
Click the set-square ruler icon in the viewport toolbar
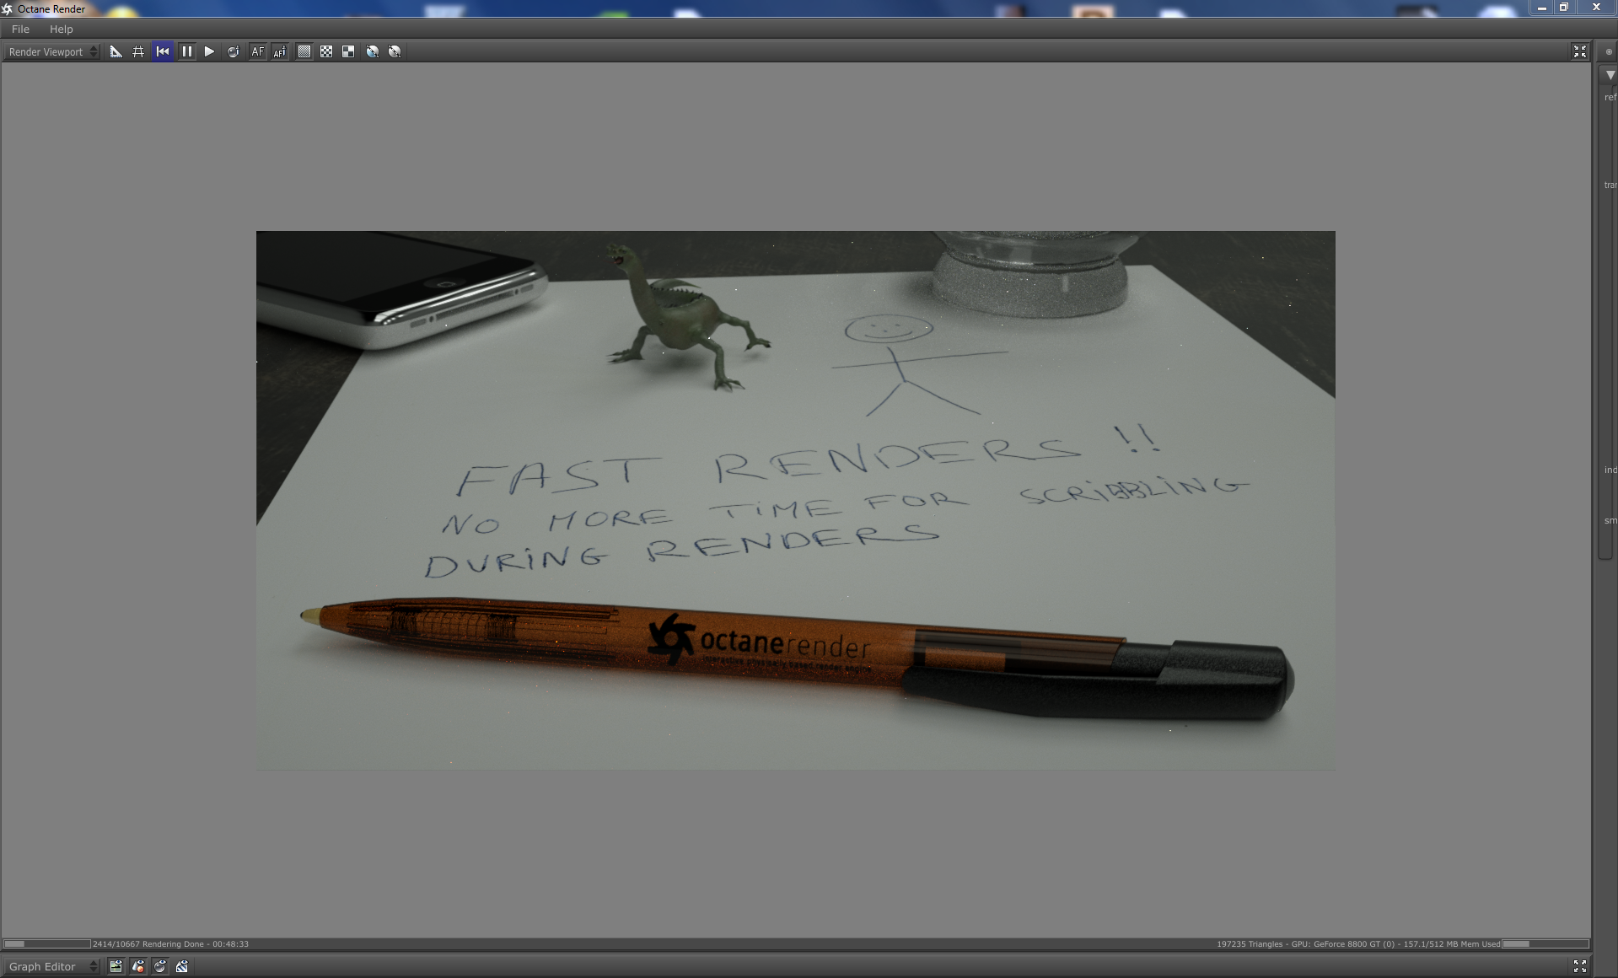(116, 51)
